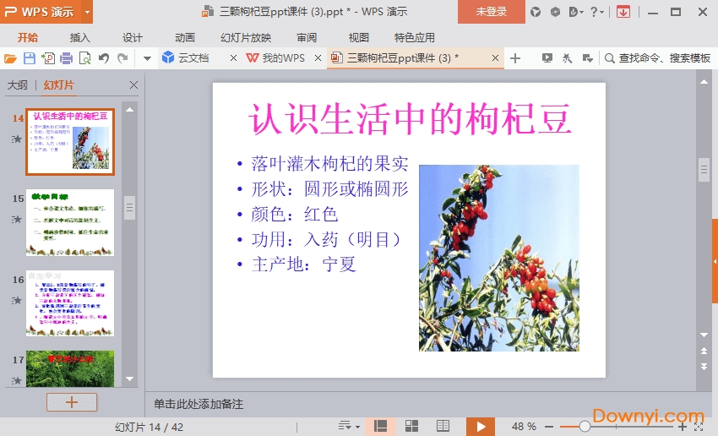This screenshot has width=718, height=436.
Task: Add a new document tab with plus
Action: [x=515, y=58]
